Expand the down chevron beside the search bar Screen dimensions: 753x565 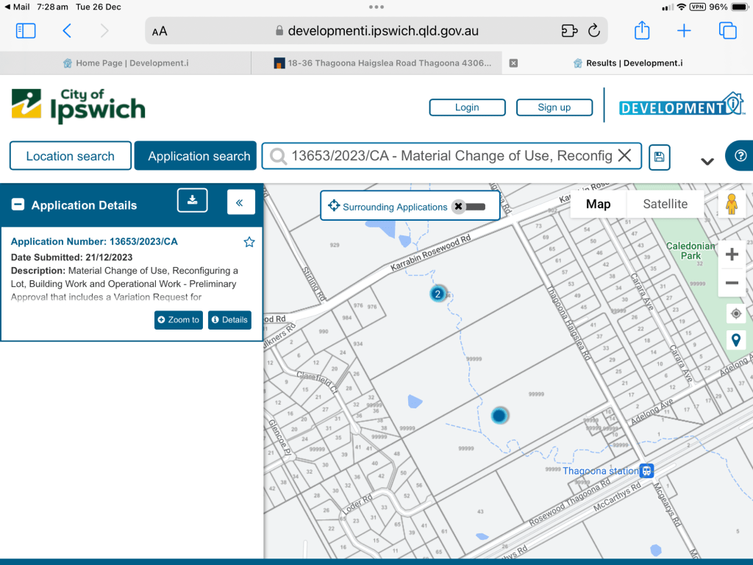coord(707,161)
